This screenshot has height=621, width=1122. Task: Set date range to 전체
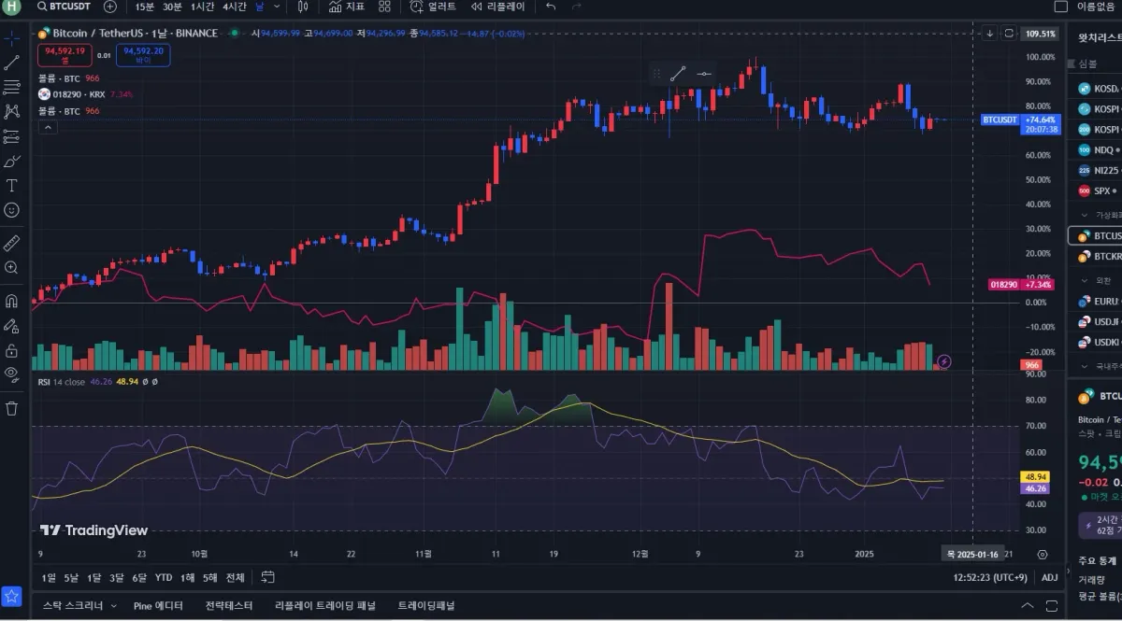[x=235, y=577]
